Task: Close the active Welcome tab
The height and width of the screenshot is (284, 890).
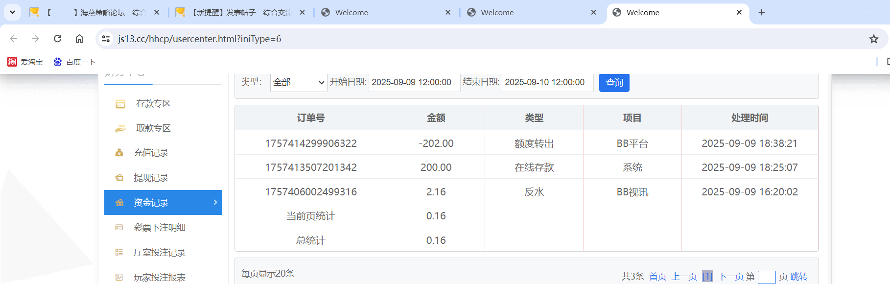Action: click(739, 13)
